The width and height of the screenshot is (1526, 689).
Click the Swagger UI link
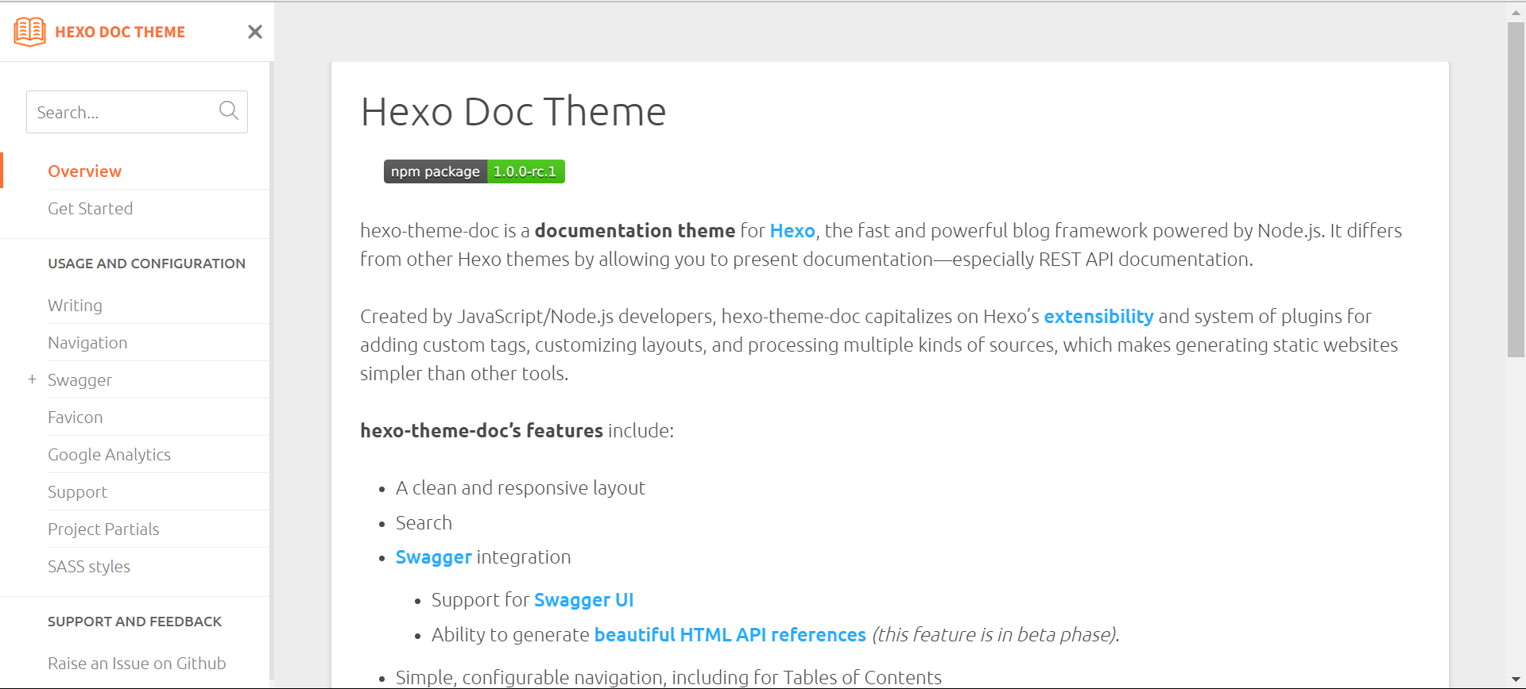coord(583,600)
